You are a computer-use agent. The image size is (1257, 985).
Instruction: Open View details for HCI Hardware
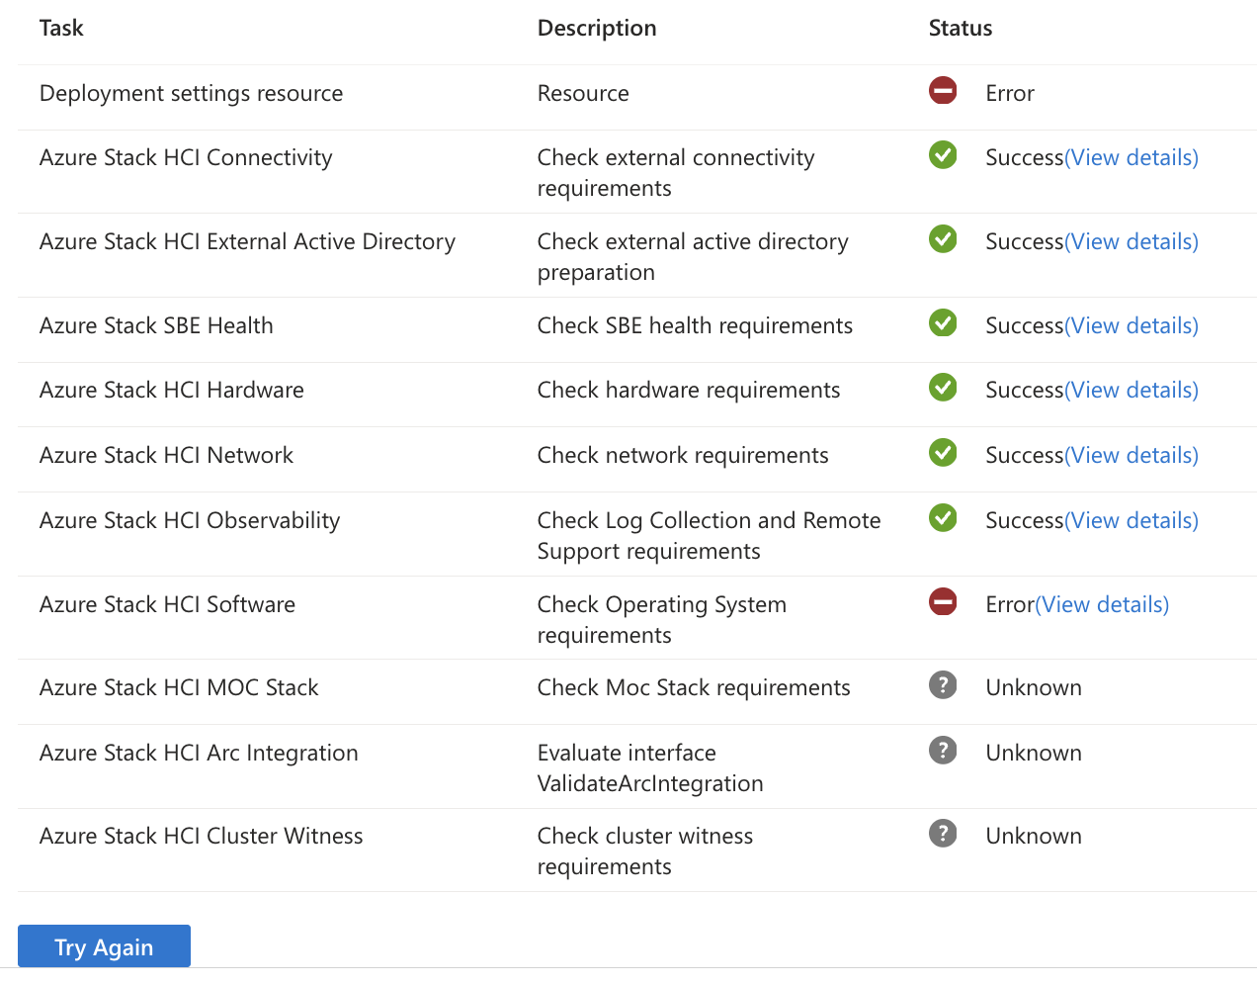tap(1131, 391)
